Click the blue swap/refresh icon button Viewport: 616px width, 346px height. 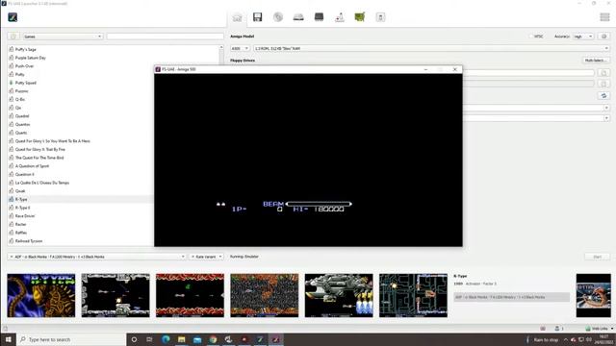[x=603, y=96]
